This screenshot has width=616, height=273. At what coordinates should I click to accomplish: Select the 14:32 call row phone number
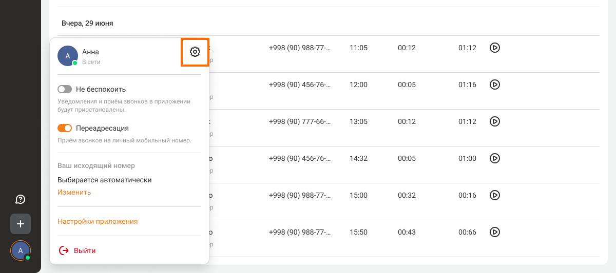[300, 158]
